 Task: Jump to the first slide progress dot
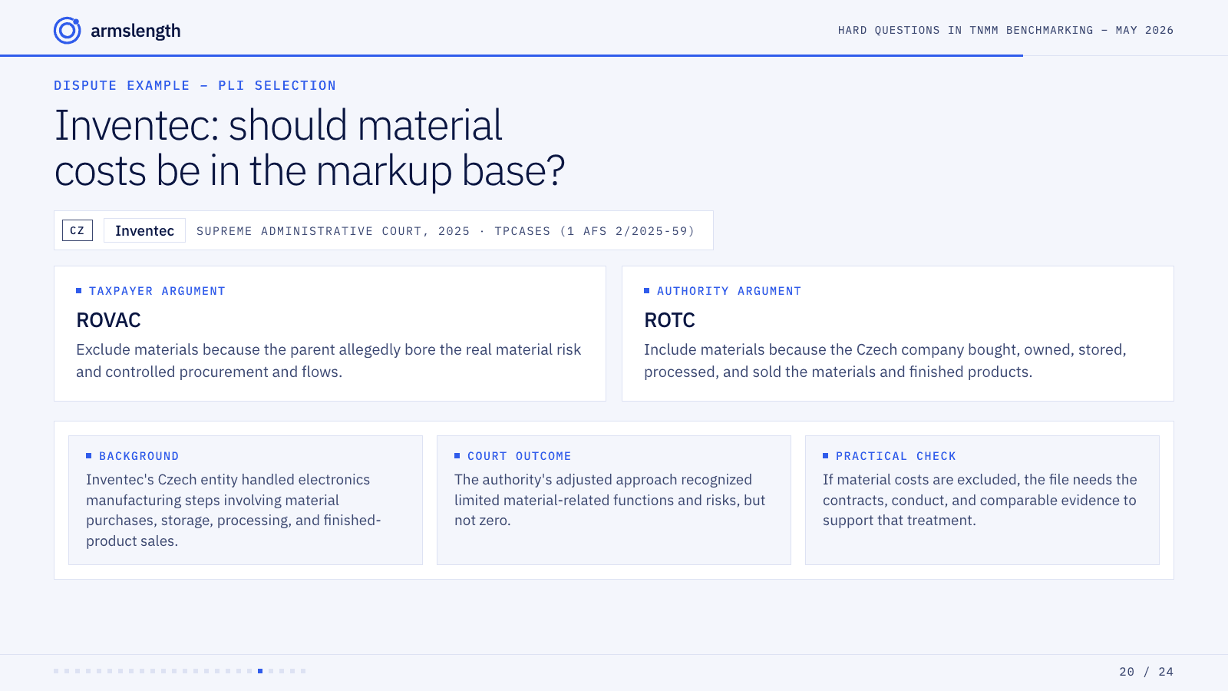click(x=56, y=671)
